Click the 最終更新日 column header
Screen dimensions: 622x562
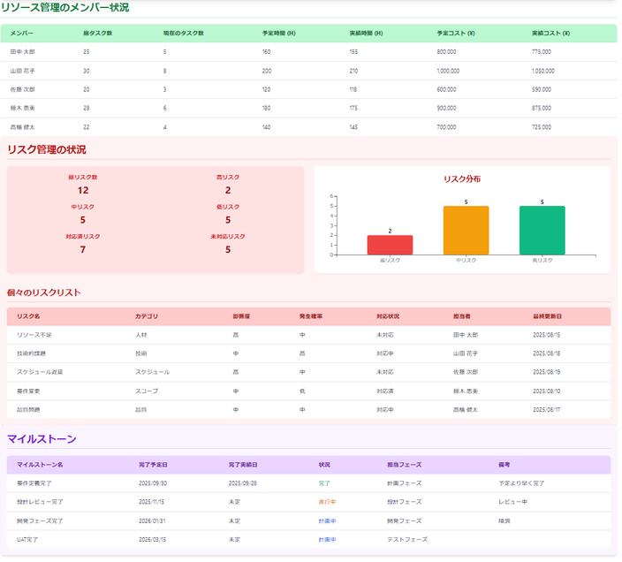(x=547, y=315)
